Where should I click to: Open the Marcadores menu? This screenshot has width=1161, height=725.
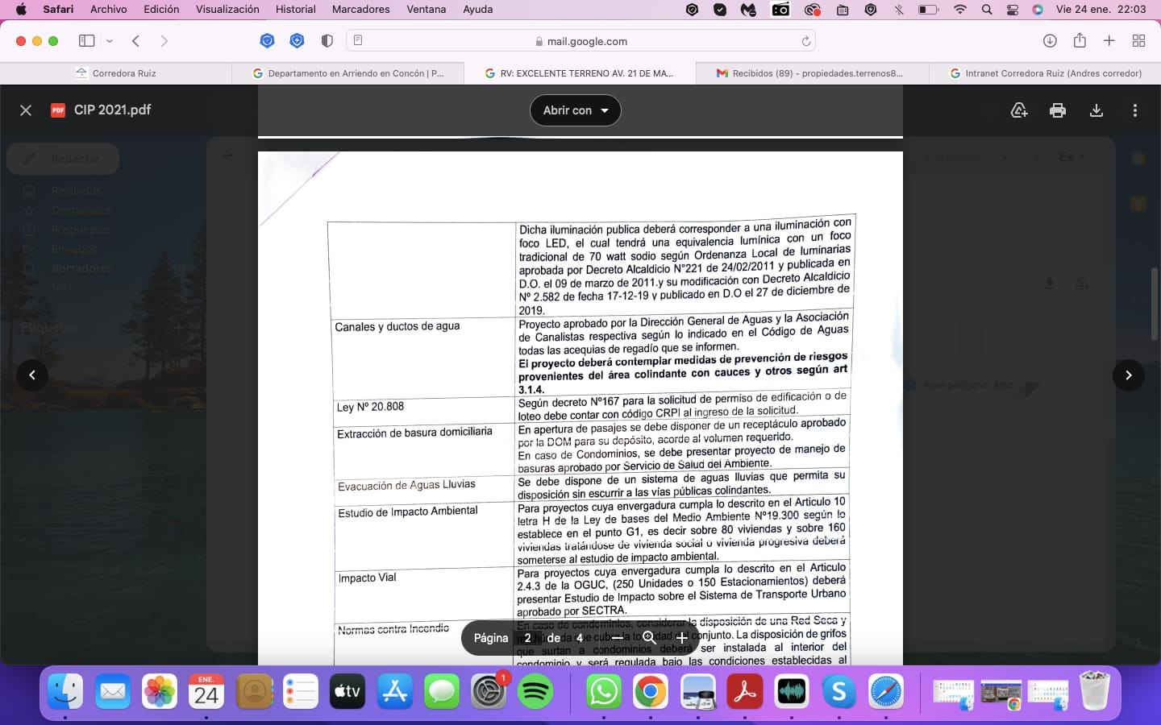tap(361, 10)
